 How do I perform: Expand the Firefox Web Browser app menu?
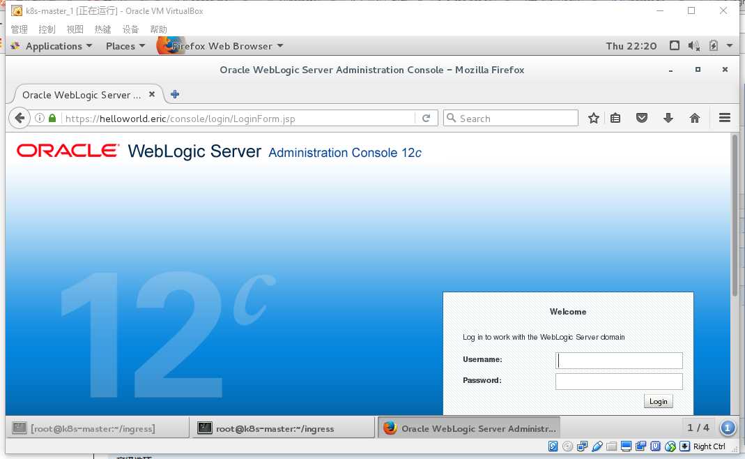point(221,46)
